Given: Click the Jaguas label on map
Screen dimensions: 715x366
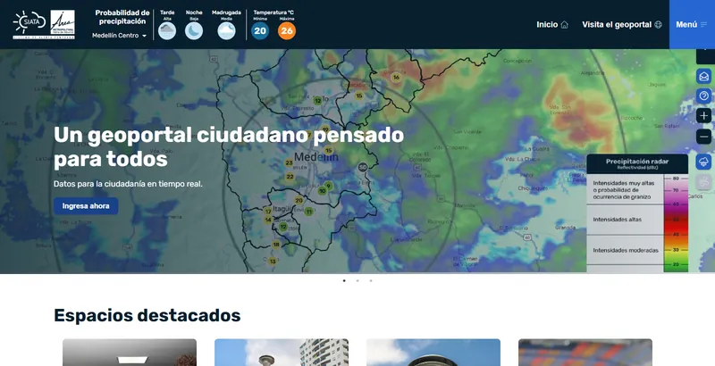Looking at the screenshot, I should (x=657, y=84).
